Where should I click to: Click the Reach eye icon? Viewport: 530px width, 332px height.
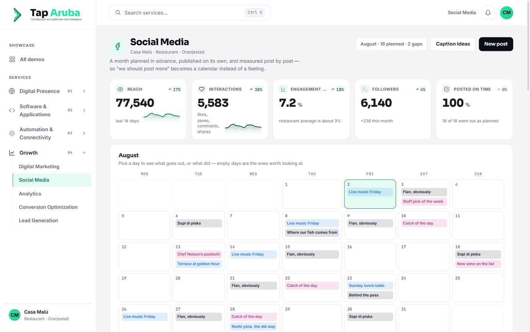120,89
